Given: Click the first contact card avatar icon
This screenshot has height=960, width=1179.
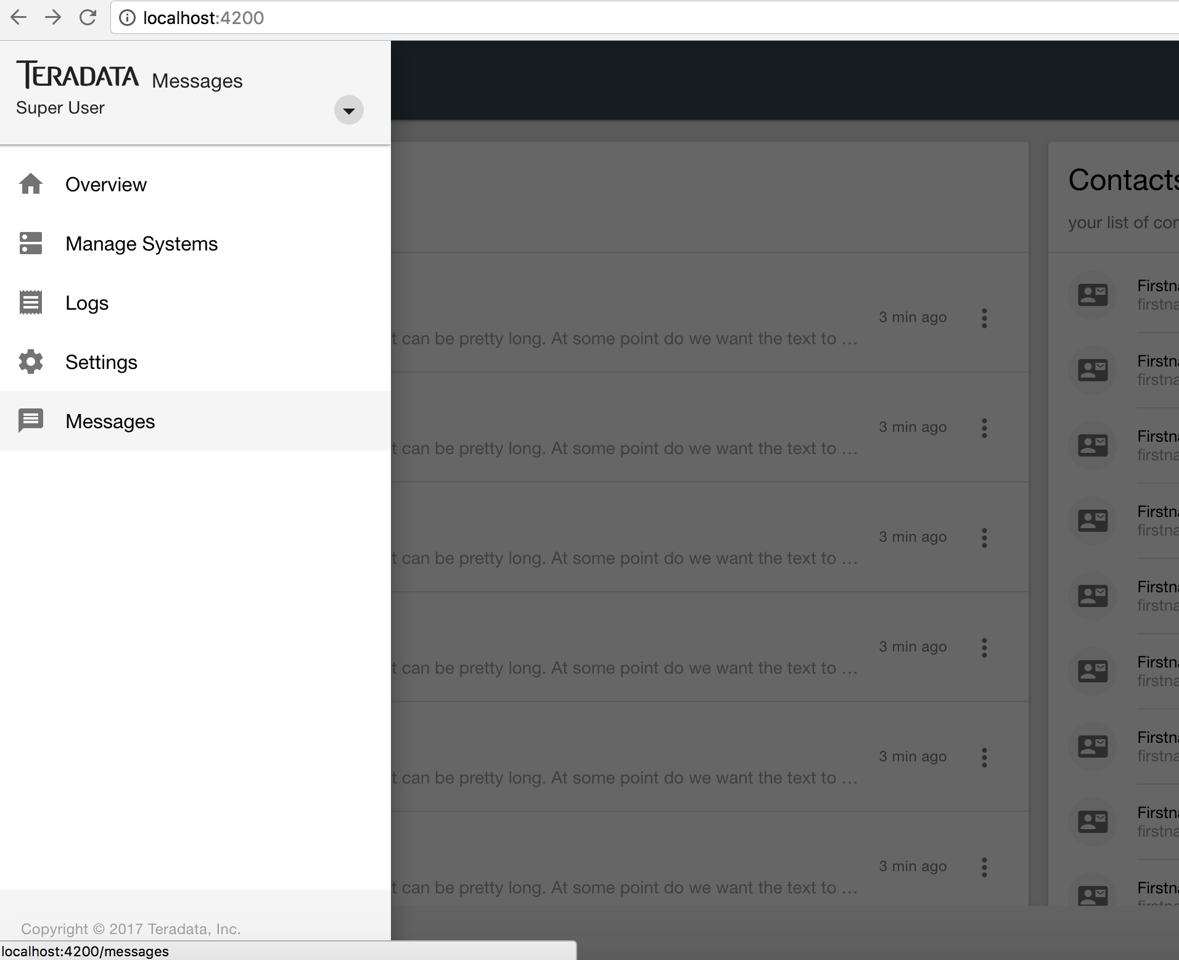Looking at the screenshot, I should coord(1093,295).
